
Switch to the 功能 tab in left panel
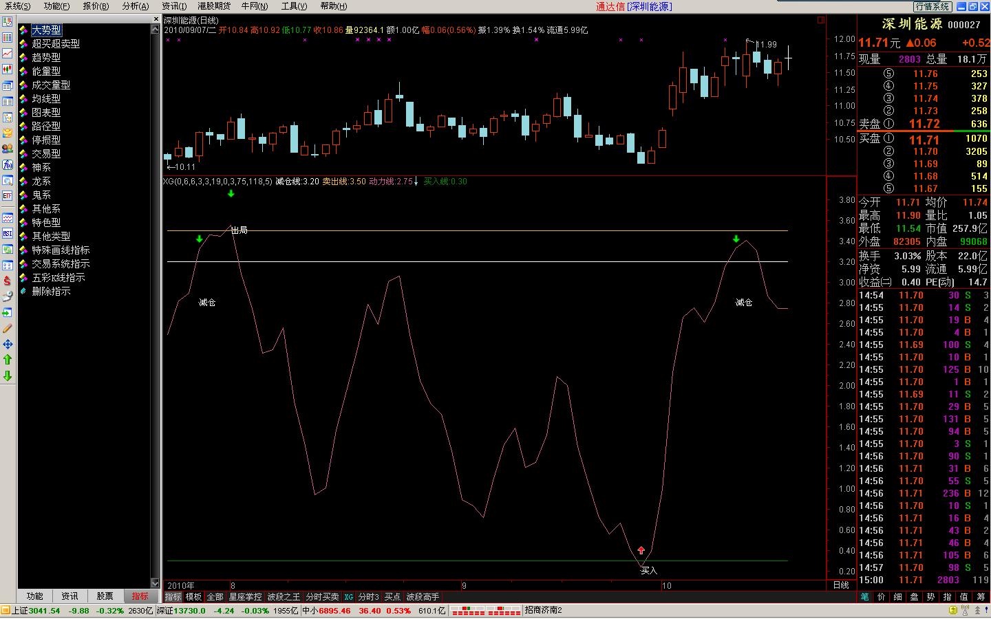click(x=35, y=596)
